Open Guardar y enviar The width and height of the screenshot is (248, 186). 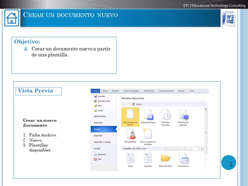pyautogui.click(x=102, y=142)
